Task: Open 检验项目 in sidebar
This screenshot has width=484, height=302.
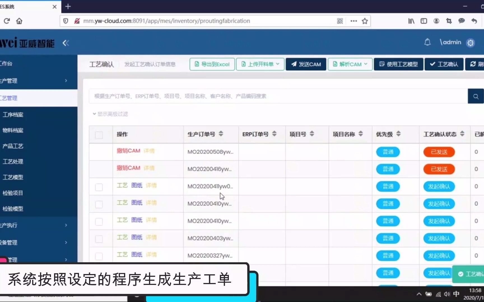Action: coord(13,193)
